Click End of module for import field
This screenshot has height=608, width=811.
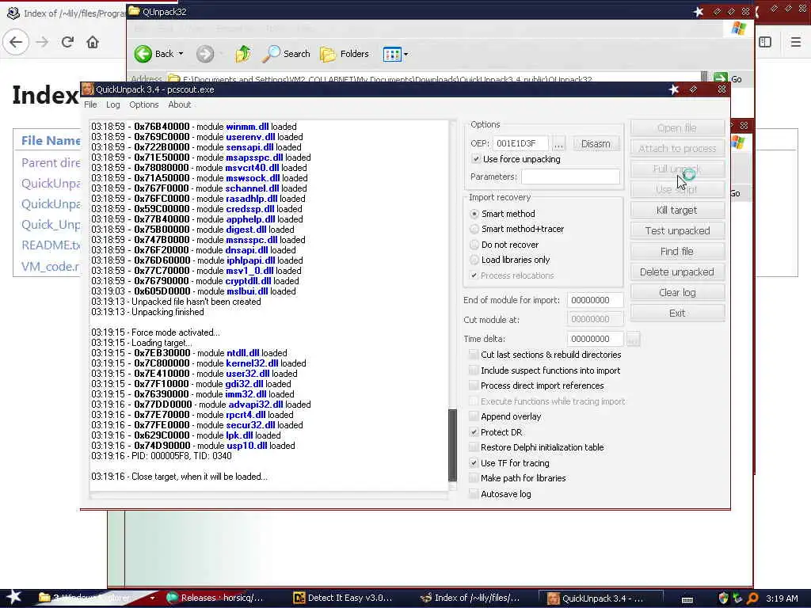[595, 300]
